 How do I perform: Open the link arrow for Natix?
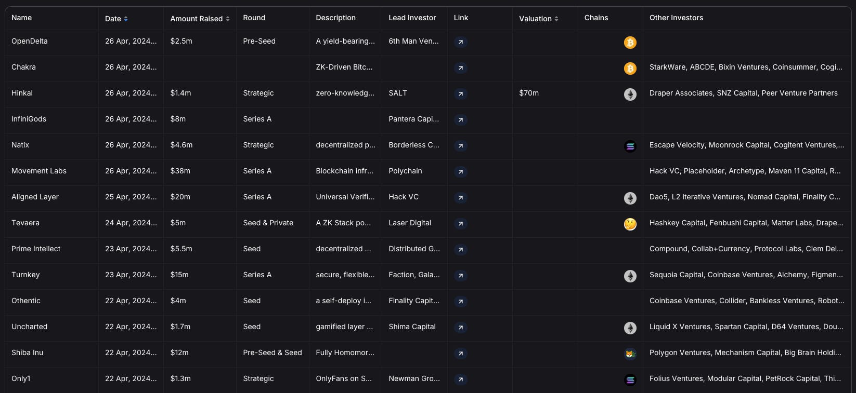click(461, 146)
